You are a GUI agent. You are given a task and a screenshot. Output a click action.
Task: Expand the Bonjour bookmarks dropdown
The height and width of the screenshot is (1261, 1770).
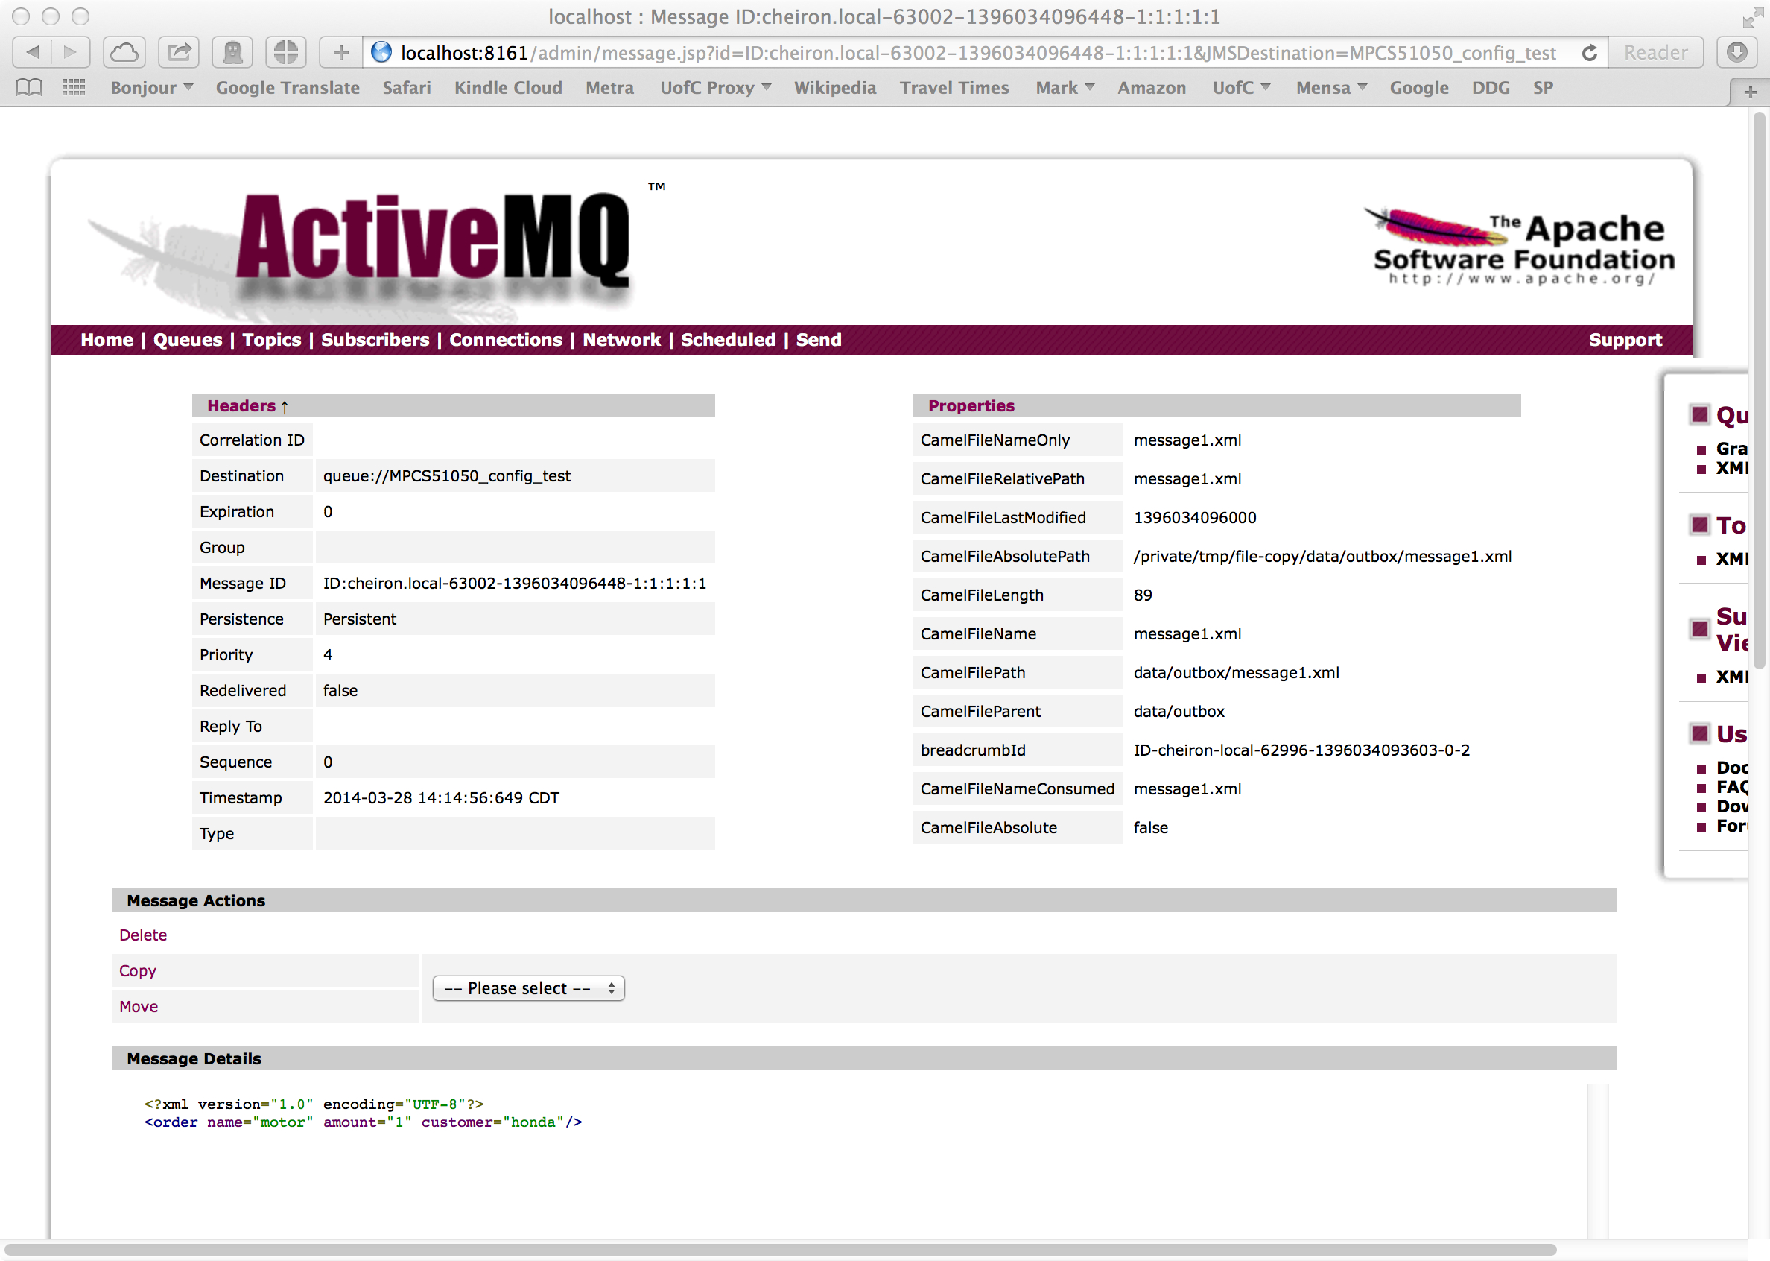pyautogui.click(x=151, y=88)
